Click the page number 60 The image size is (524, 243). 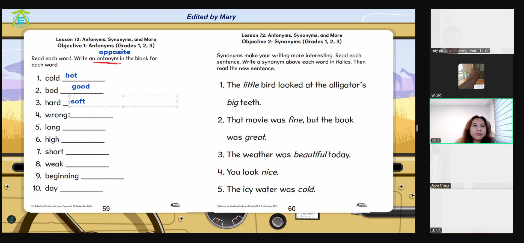click(292, 209)
